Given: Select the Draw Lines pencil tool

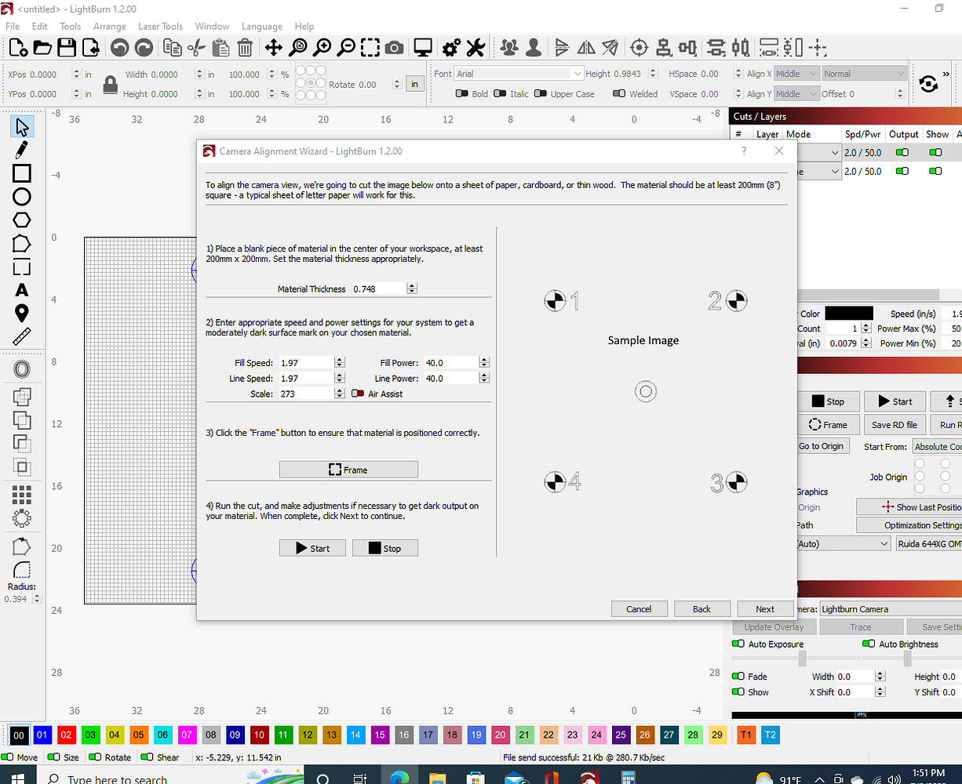Looking at the screenshot, I should tap(22, 149).
